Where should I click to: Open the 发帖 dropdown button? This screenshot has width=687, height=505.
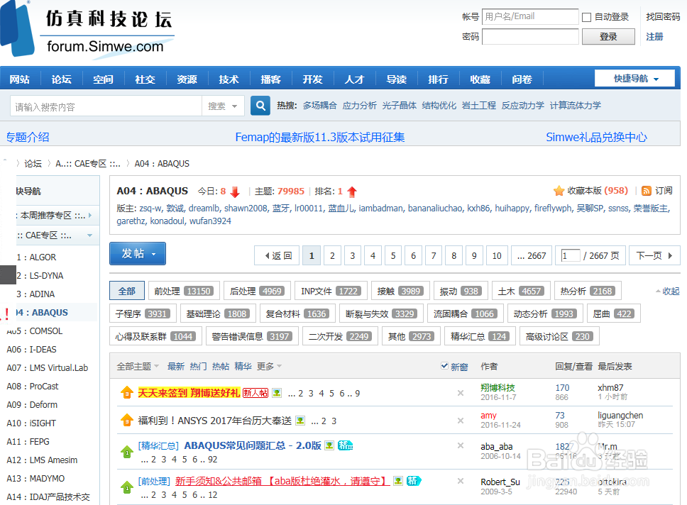coord(138,254)
